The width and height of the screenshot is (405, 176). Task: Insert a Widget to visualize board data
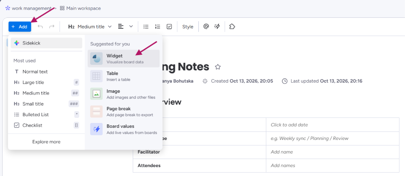[123, 59]
